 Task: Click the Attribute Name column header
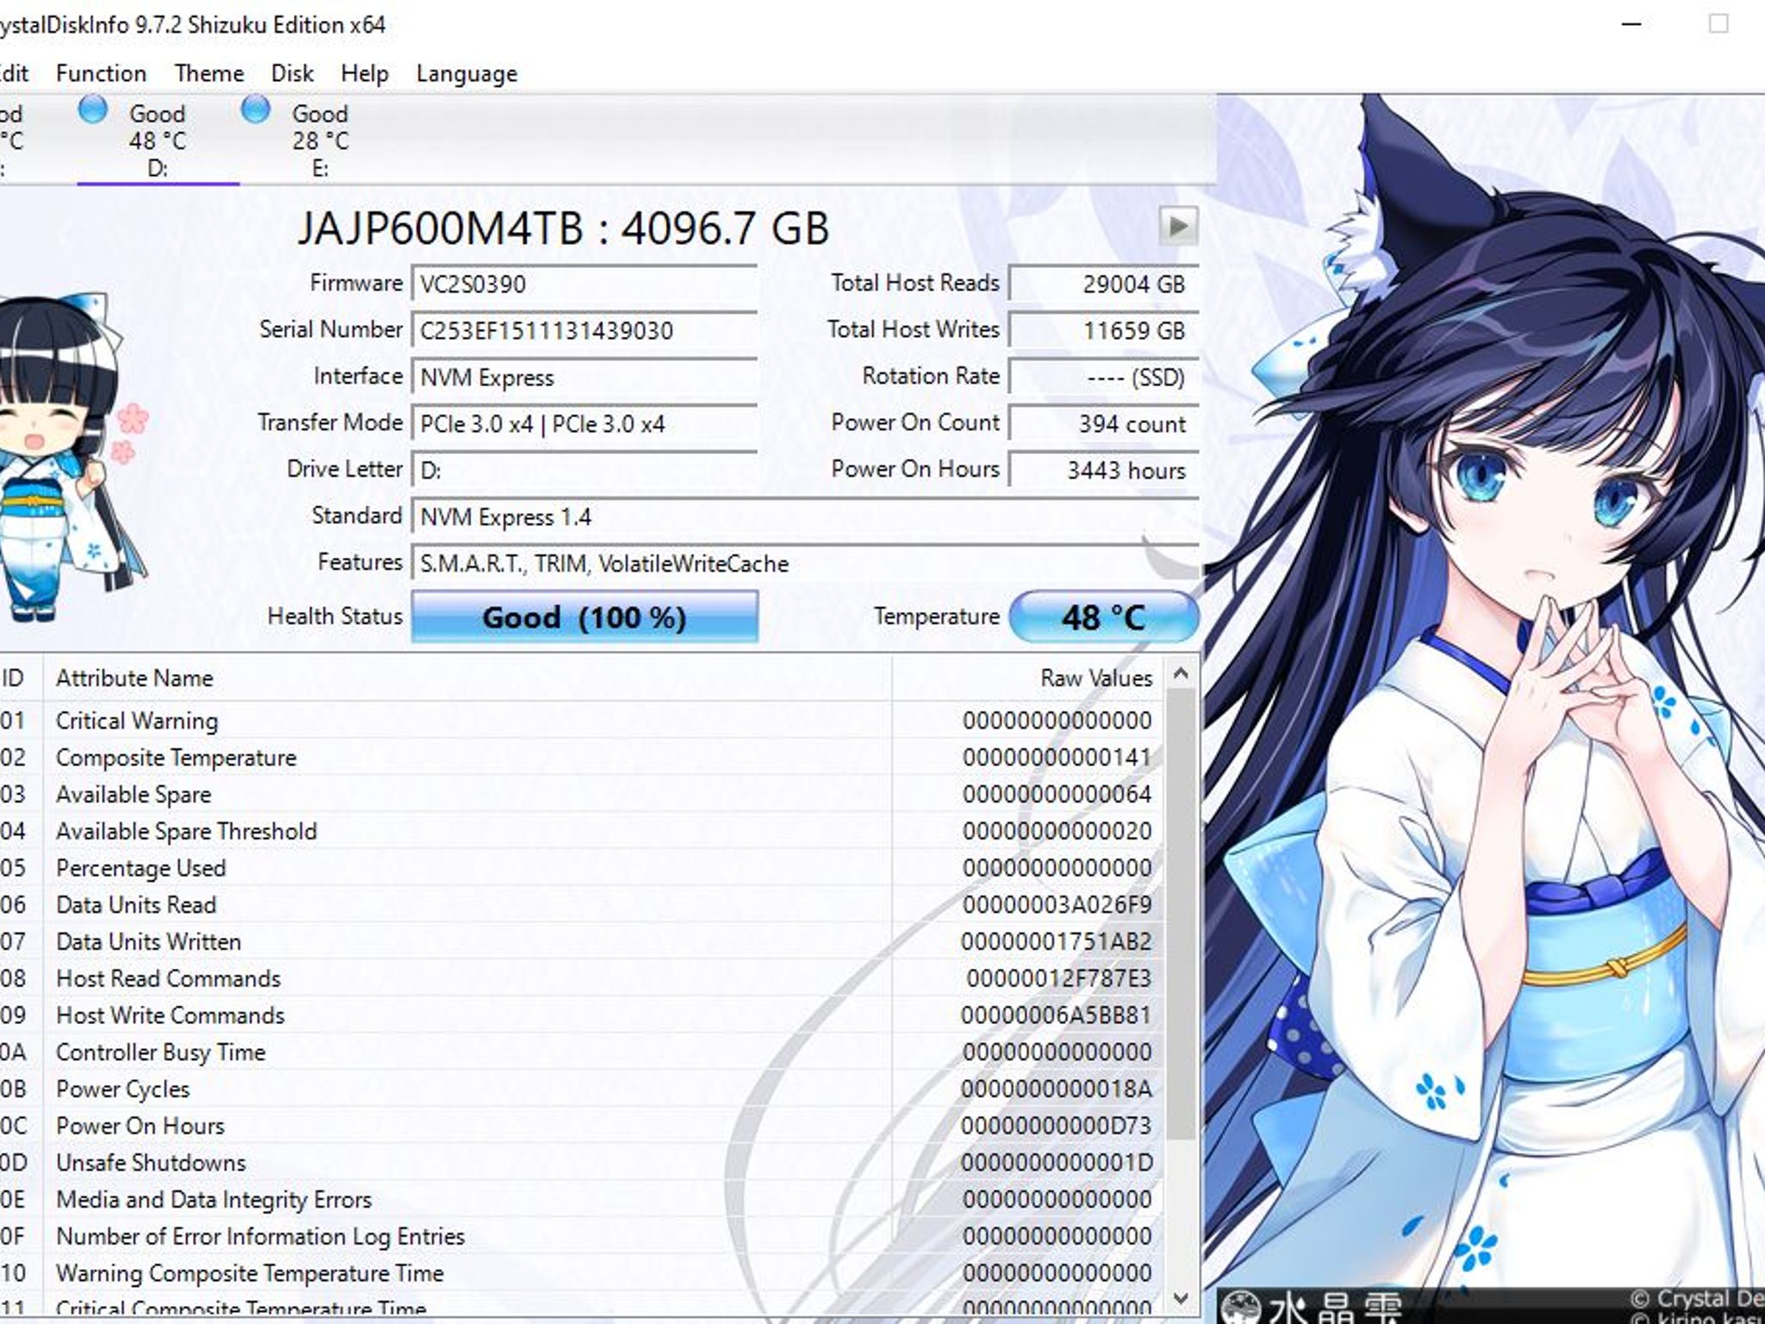(x=466, y=678)
